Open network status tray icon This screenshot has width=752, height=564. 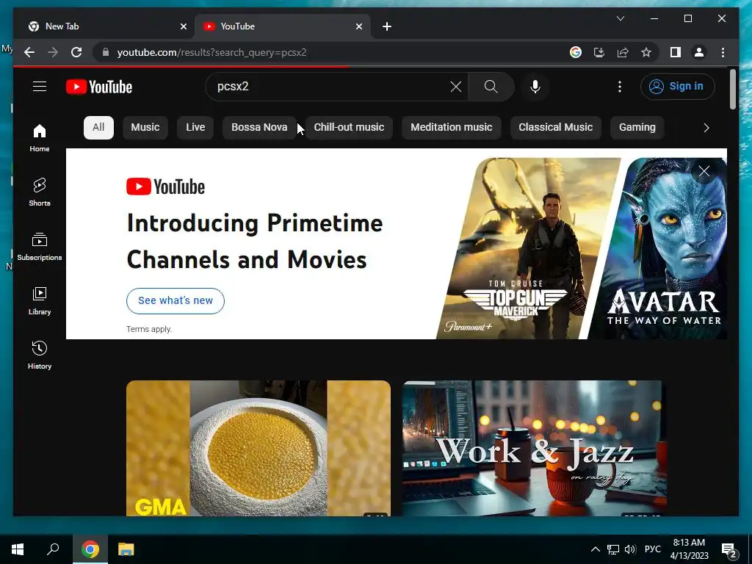point(613,549)
